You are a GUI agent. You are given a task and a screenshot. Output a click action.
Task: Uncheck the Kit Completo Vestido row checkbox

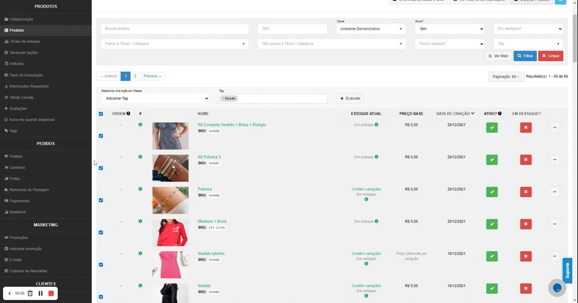point(101,136)
